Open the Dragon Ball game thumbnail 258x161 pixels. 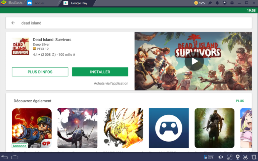point(123,128)
